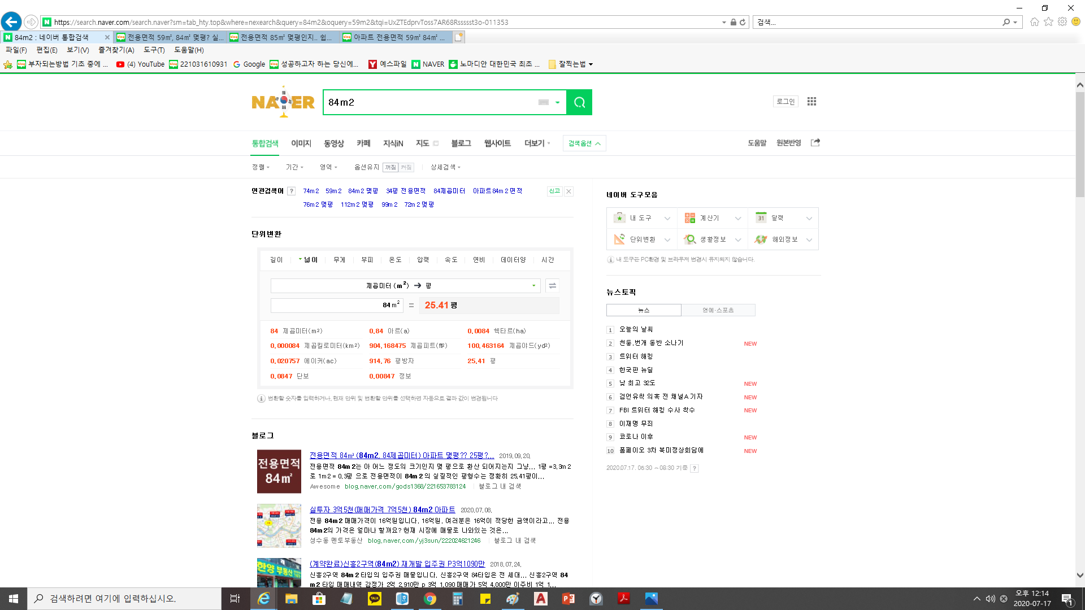Open the 제곱미터 to 평 unit dropdown
The height and width of the screenshot is (610, 1085).
[x=405, y=286]
